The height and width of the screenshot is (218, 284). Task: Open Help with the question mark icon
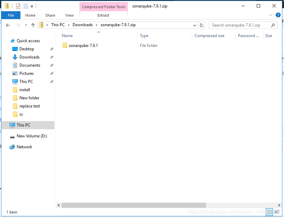pyautogui.click(x=278, y=15)
